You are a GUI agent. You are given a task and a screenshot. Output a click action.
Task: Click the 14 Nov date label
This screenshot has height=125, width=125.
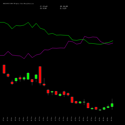coord(55,119)
